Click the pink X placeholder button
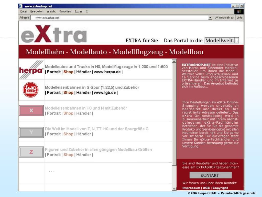 (31, 111)
